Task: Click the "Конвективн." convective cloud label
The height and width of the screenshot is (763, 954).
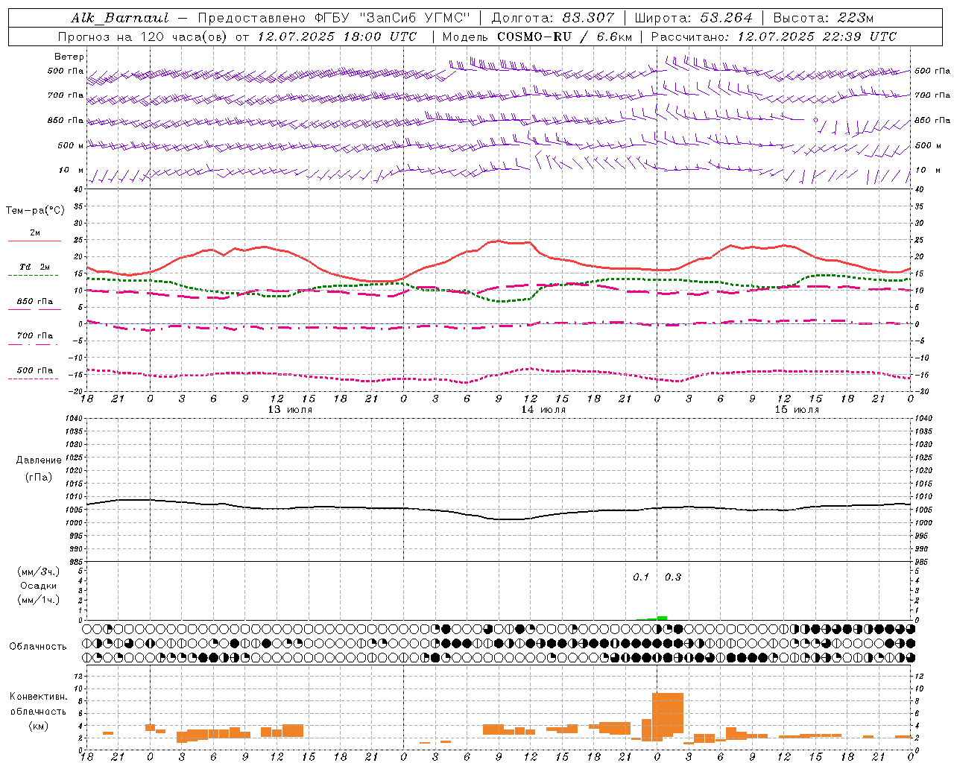Action: pos(39,697)
